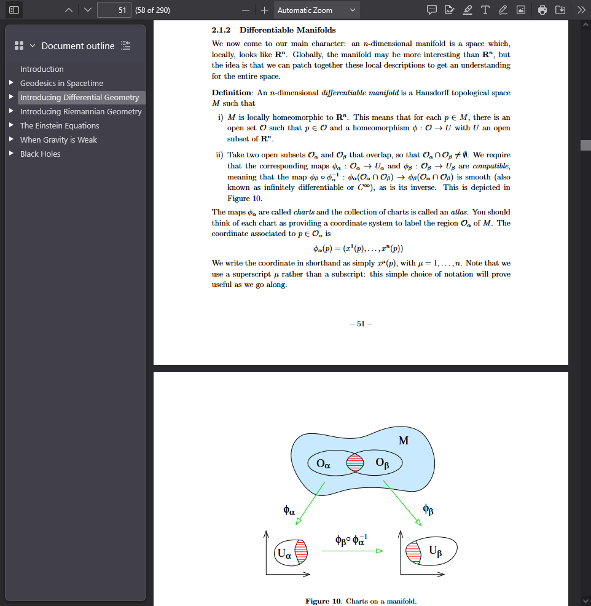Select the add text tool
Viewport: 591px width, 606px height.
tap(485, 10)
